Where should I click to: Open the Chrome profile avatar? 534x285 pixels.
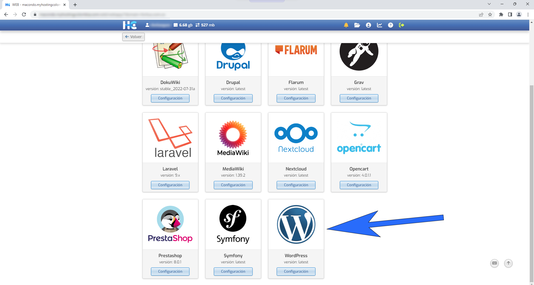point(519,14)
